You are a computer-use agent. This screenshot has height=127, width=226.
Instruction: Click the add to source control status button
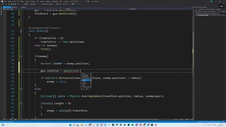209,122
